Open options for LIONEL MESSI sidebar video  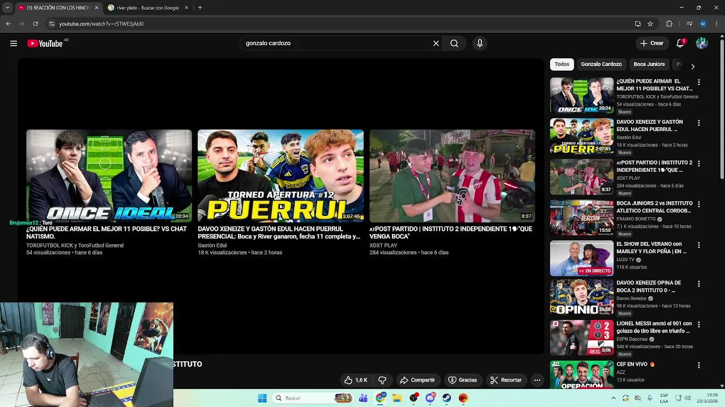click(698, 325)
